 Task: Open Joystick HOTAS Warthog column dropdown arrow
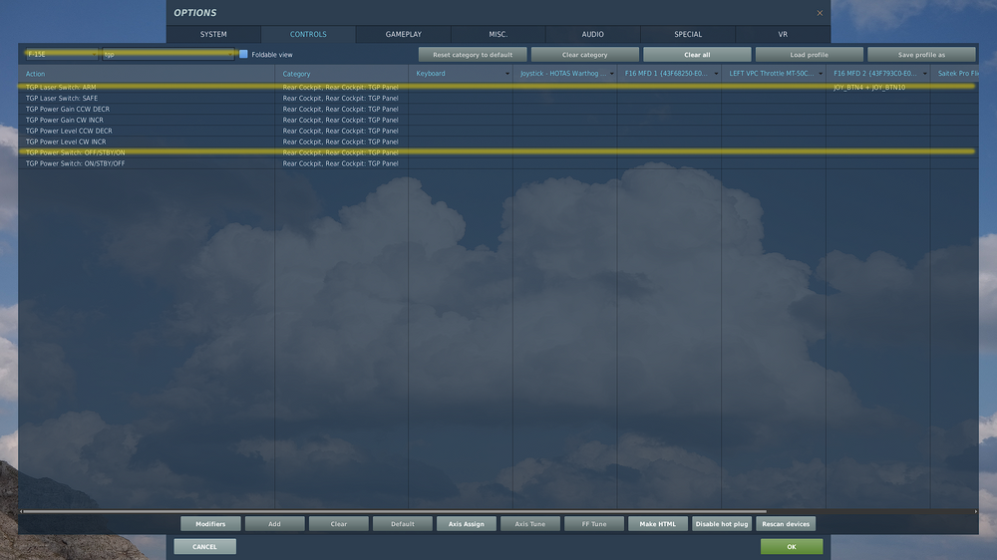pyautogui.click(x=612, y=74)
